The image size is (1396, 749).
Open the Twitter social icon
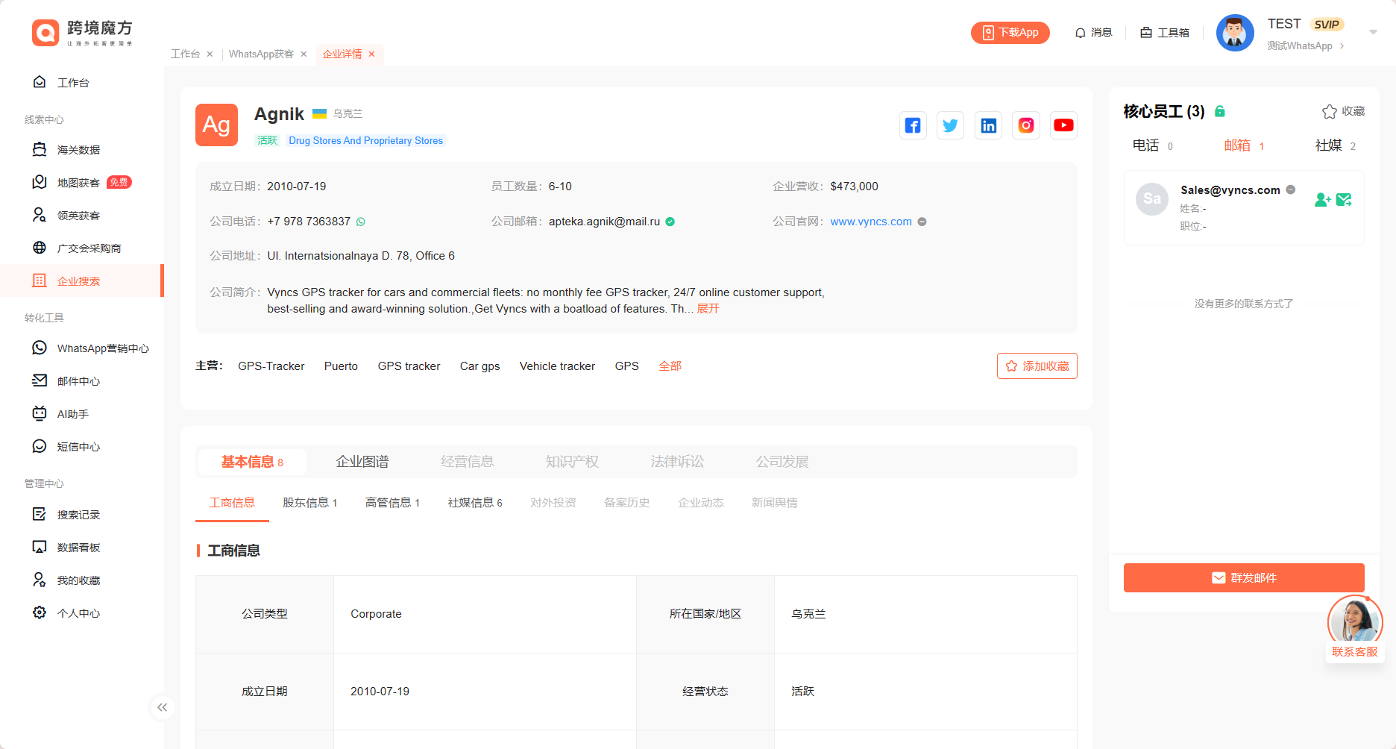click(950, 125)
